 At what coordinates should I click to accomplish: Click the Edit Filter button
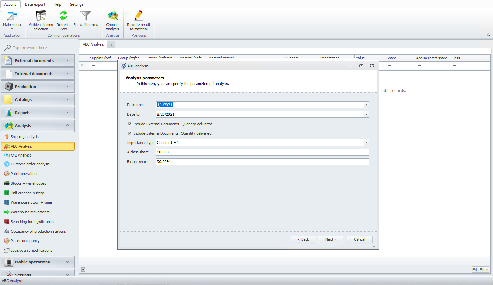point(480,270)
